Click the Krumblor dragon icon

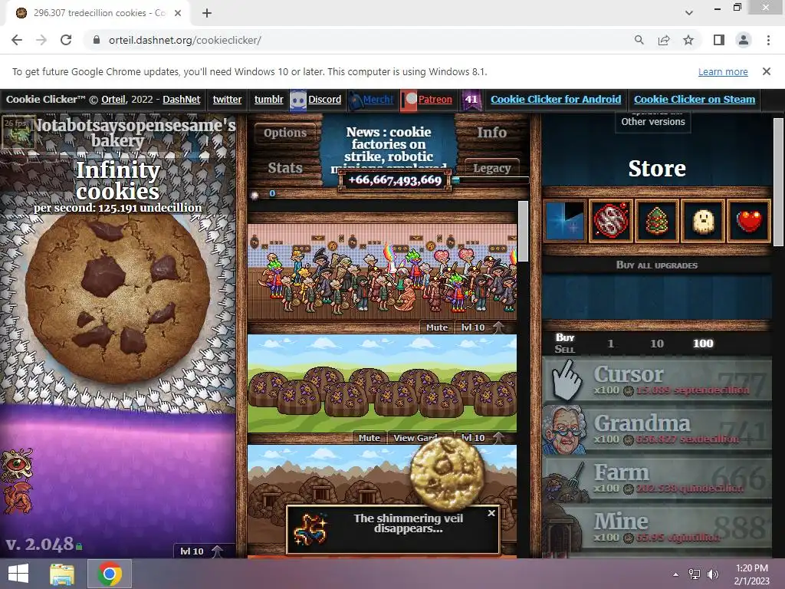18,499
